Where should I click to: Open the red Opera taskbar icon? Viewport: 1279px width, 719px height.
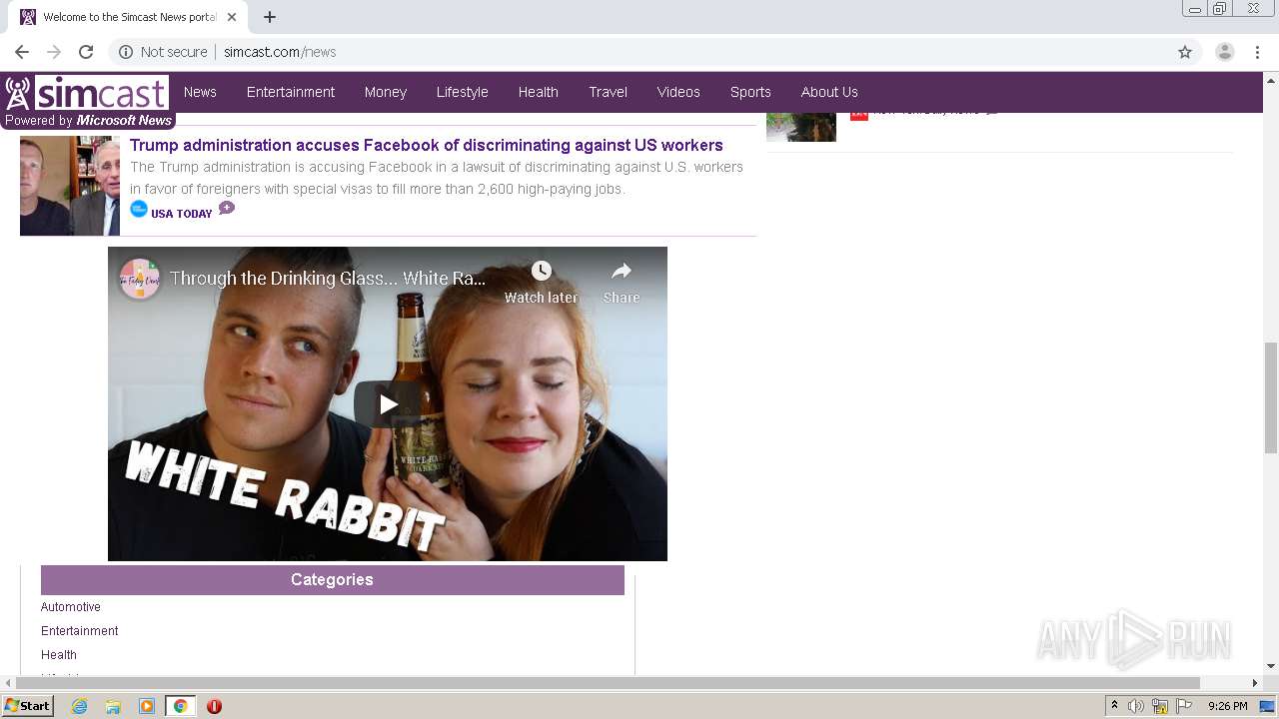tap(214, 706)
